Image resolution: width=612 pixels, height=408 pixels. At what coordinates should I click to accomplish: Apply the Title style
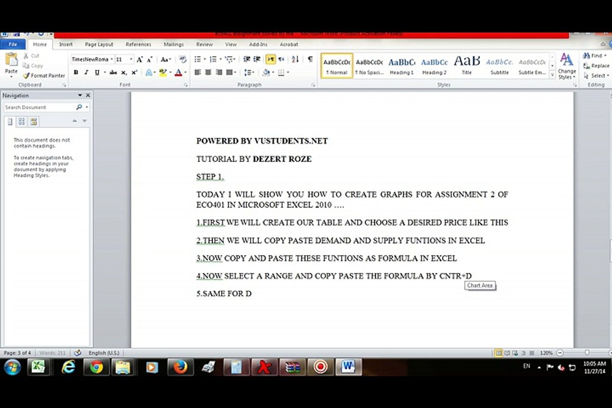click(x=467, y=66)
